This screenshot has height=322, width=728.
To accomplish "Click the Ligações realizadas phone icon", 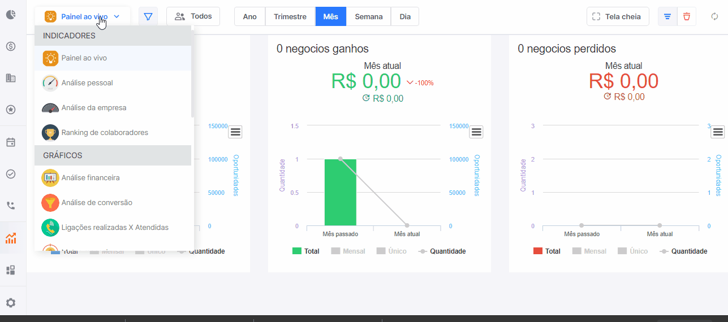I will tap(50, 228).
